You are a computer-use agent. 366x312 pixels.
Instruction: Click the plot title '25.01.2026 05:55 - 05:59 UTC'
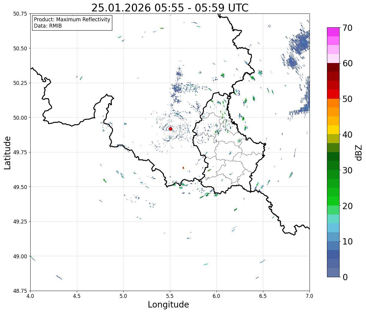coord(170,8)
